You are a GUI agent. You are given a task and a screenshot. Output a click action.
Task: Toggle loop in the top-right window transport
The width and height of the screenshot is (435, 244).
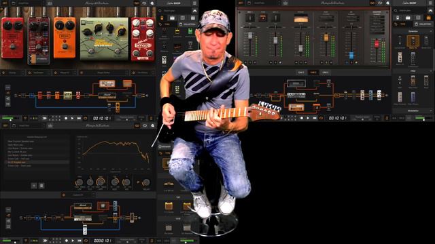pos(321,118)
